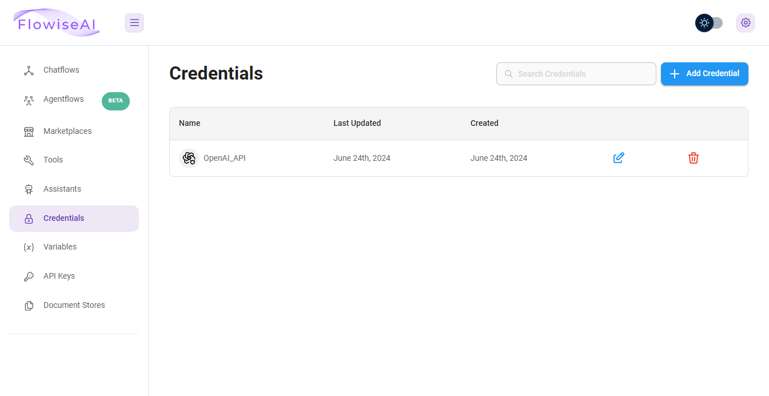
Task: Click the magnifier icon in the search box
Action: 509,74
